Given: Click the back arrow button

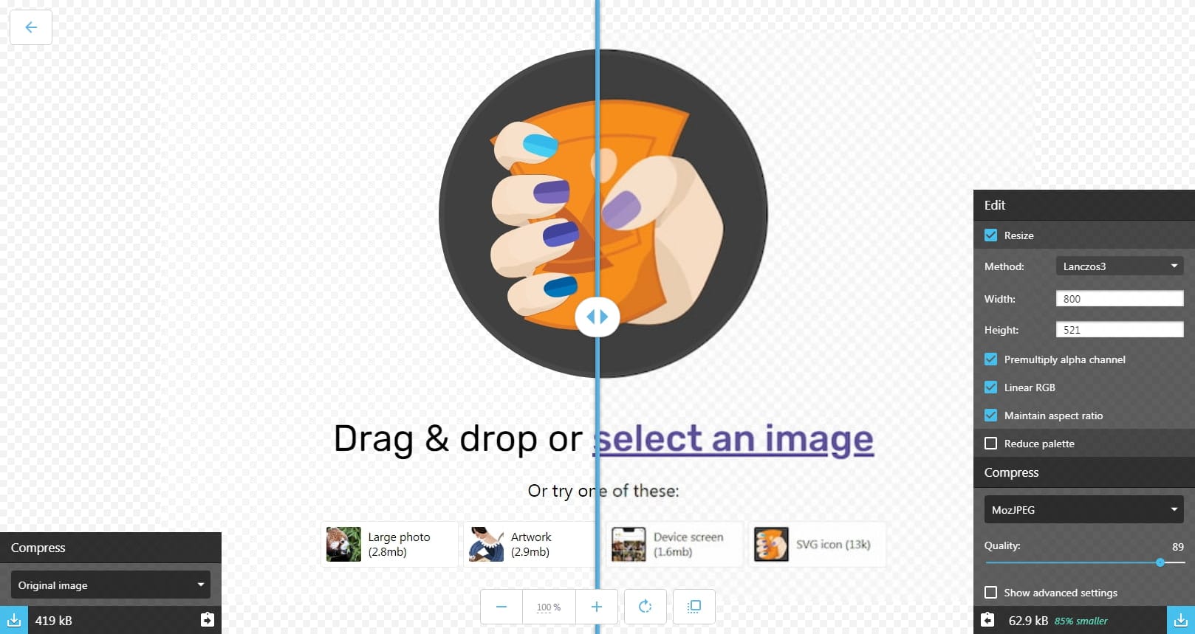Looking at the screenshot, I should (31, 27).
